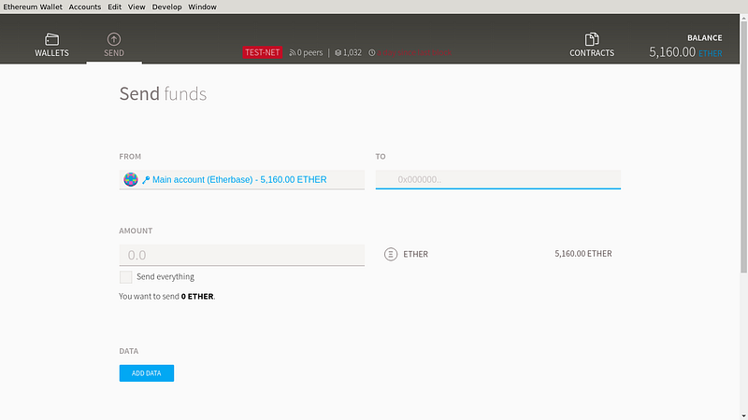Enable the Send everything checkbox
Viewport: 748px width, 420px height.
(125, 276)
